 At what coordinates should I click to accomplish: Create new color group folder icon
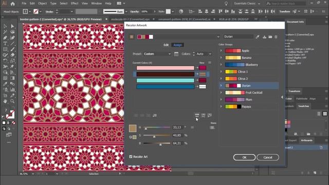click(x=270, y=36)
